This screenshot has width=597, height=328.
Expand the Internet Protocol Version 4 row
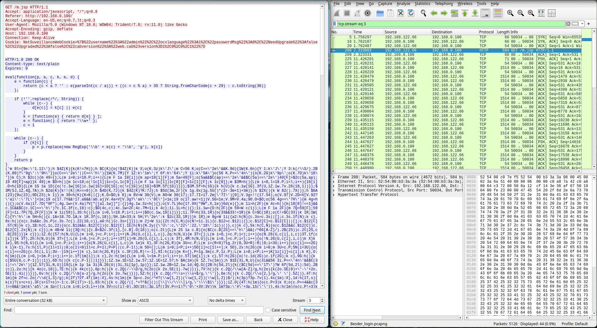point(334,186)
